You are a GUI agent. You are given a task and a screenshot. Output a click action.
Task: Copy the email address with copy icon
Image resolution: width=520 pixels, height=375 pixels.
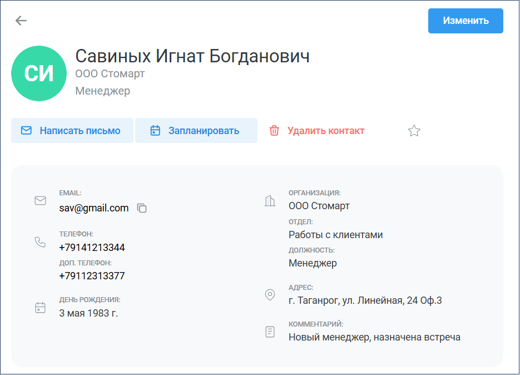142,208
